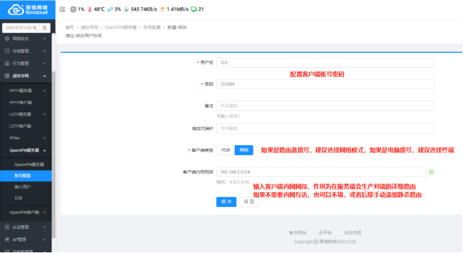Open the 账号配置 menu item
This screenshot has width=463, height=253.
pos(25,175)
